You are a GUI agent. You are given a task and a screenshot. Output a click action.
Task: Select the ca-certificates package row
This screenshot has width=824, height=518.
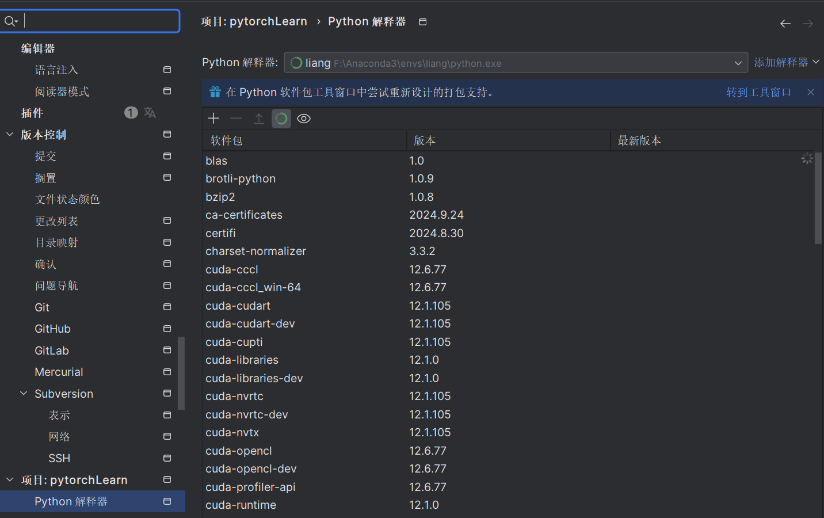pyautogui.click(x=509, y=215)
